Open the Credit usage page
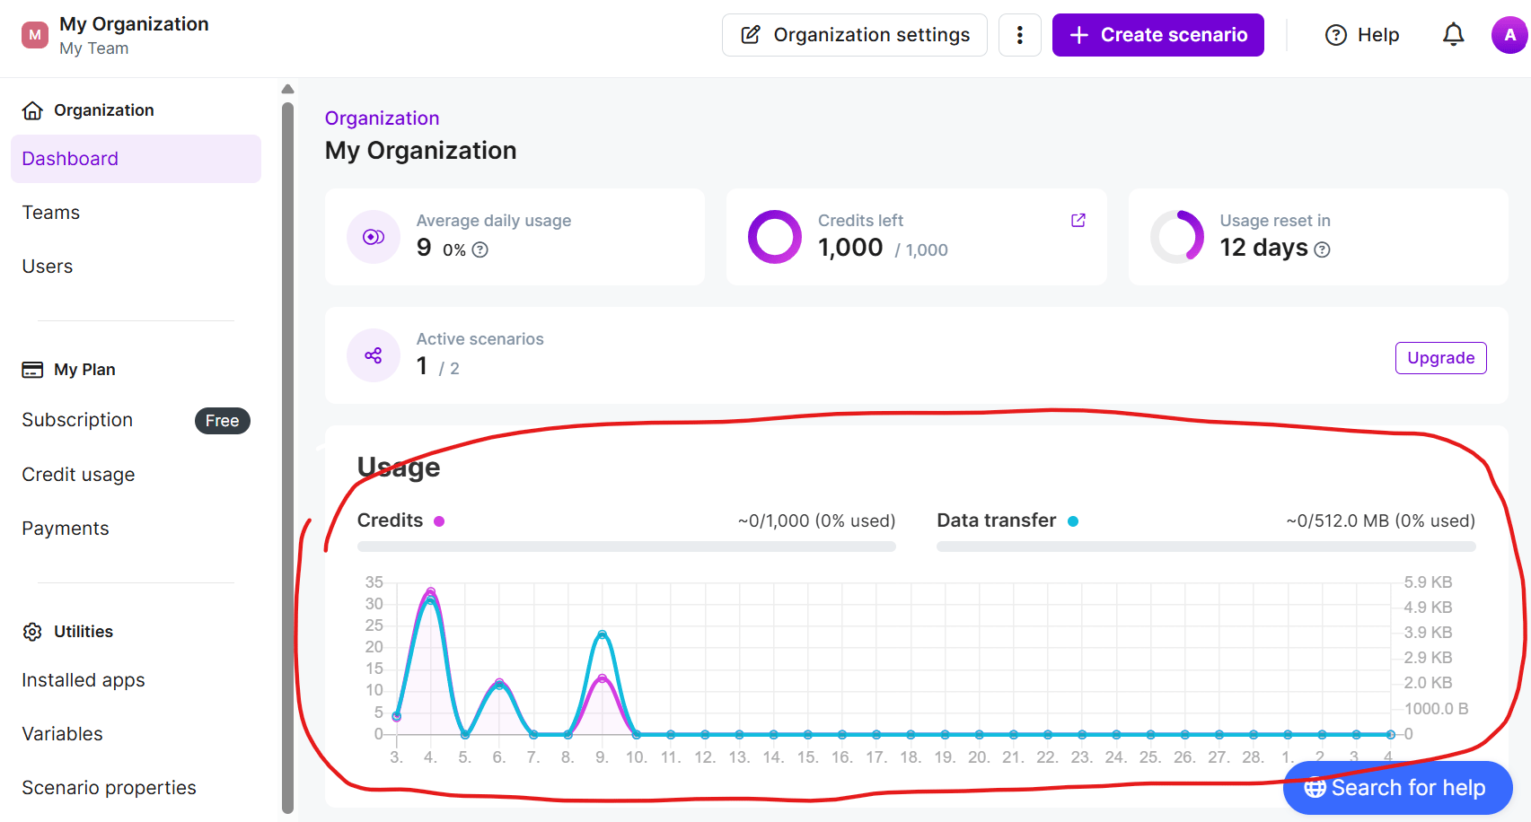The height and width of the screenshot is (822, 1531). click(78, 475)
